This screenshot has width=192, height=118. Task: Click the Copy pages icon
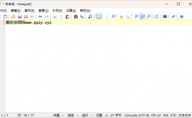pyautogui.click(x=61, y=17)
